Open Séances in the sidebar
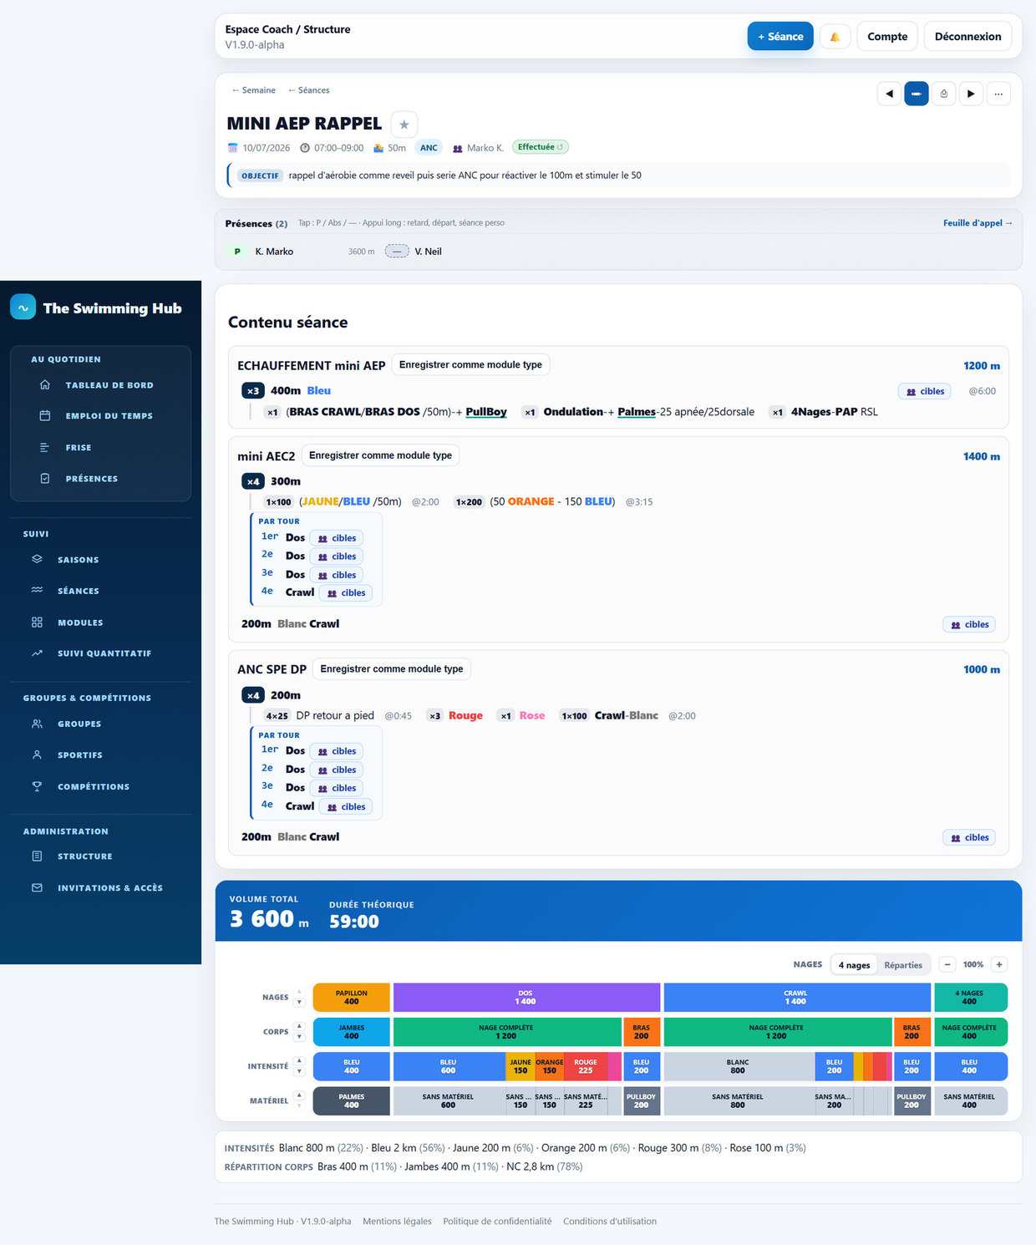The image size is (1036, 1245). click(x=79, y=591)
